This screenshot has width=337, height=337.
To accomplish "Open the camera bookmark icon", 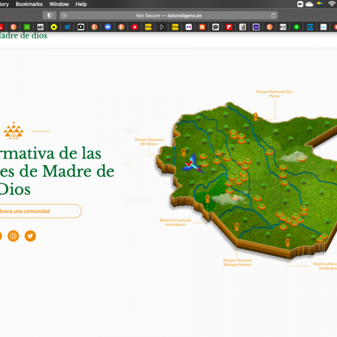I will pyautogui.click(x=81, y=27).
